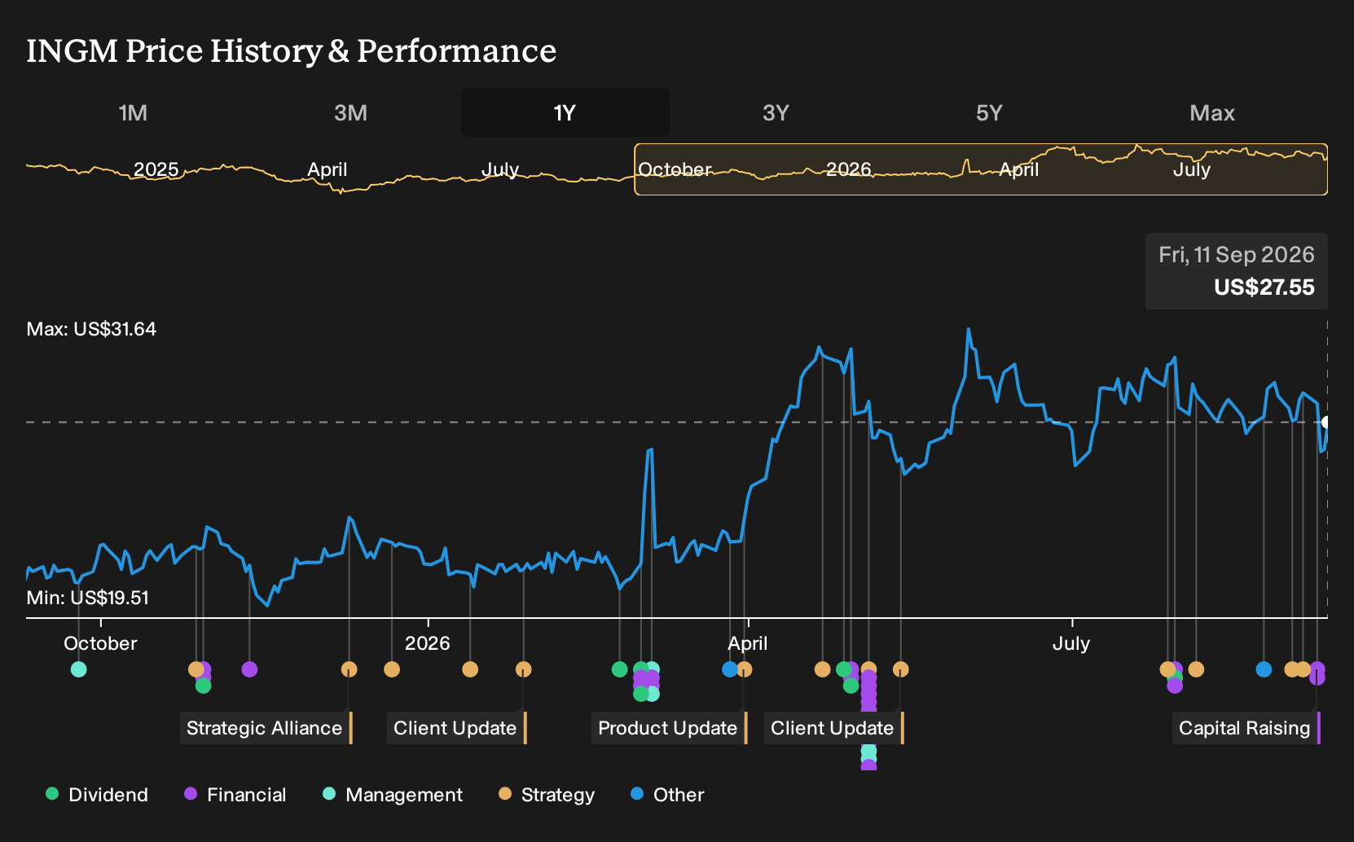
Task: Click the orange Strategy dot just left of 2026
Action: point(392,669)
